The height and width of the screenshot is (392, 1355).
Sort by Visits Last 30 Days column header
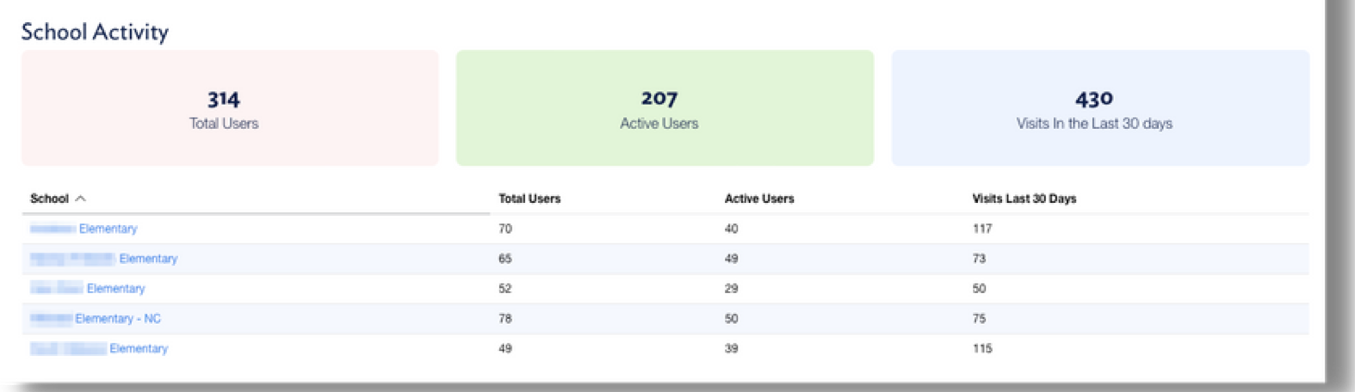(x=1024, y=199)
